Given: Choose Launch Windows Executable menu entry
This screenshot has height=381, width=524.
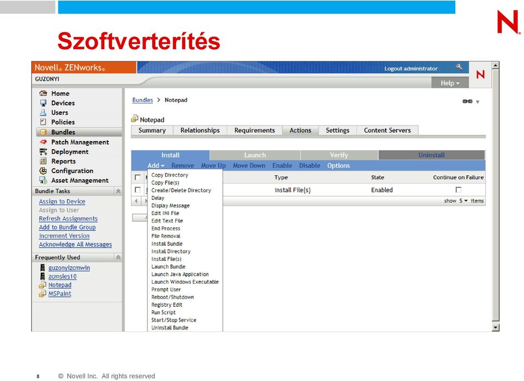Looking at the screenshot, I should click(x=185, y=282).
